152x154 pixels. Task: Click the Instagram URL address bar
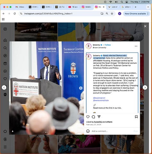click(x=61, y=13)
